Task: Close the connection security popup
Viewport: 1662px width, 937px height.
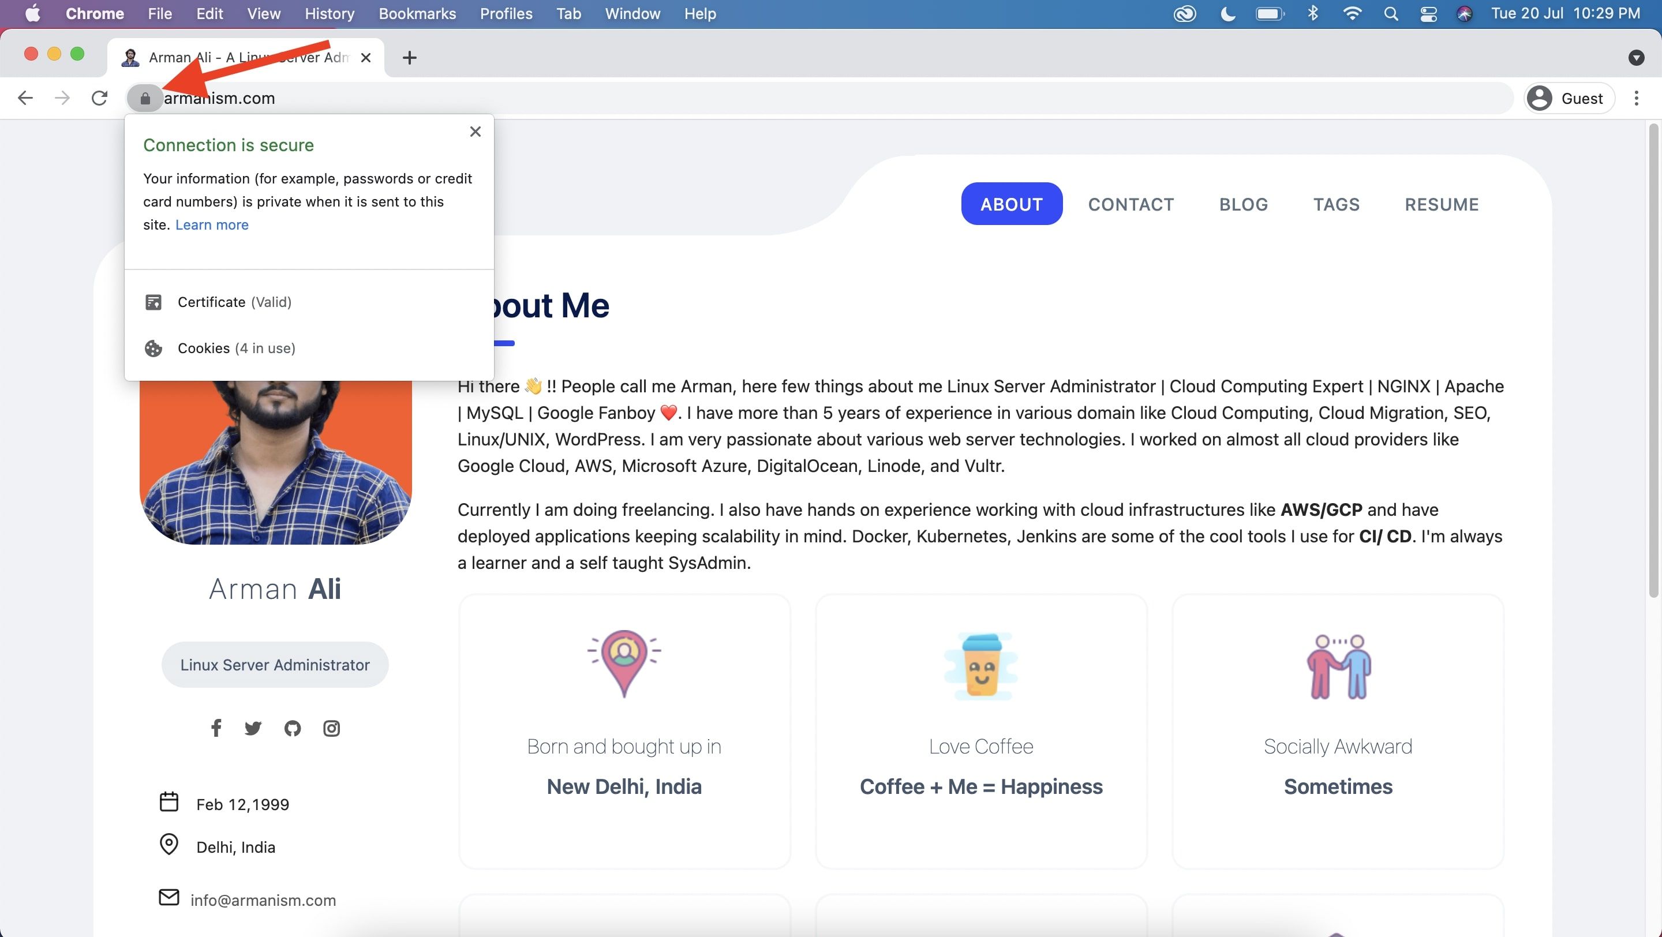Action: [476, 130]
